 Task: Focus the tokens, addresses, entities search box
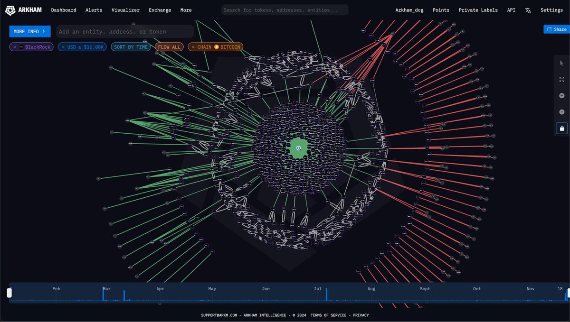click(285, 10)
